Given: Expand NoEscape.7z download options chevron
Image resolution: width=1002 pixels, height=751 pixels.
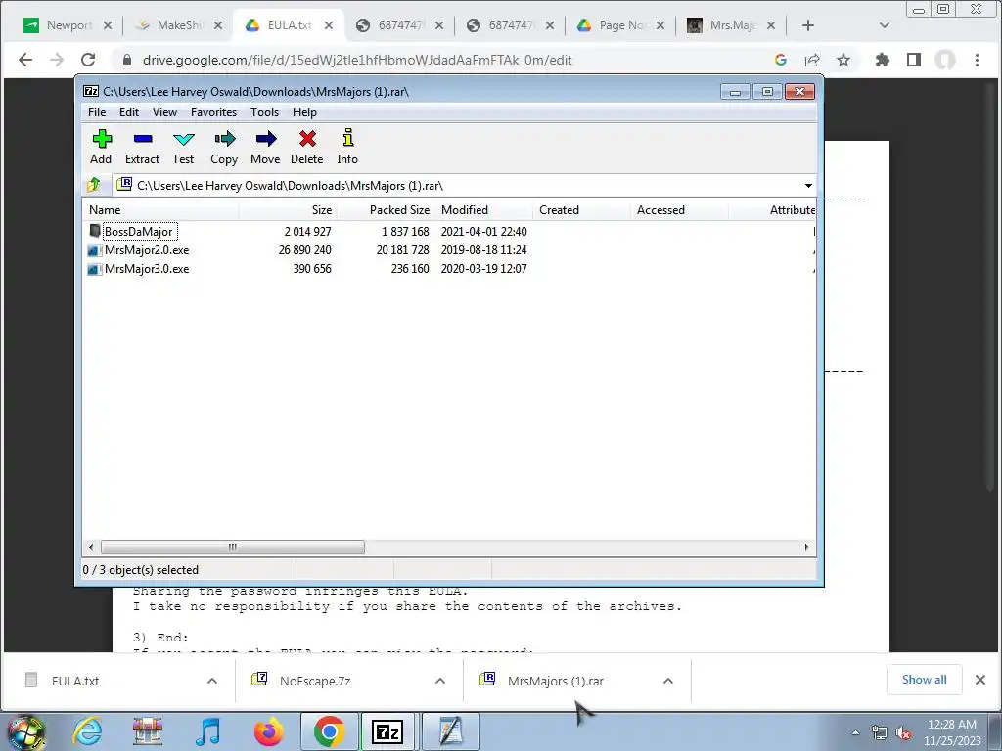Looking at the screenshot, I should tap(440, 681).
